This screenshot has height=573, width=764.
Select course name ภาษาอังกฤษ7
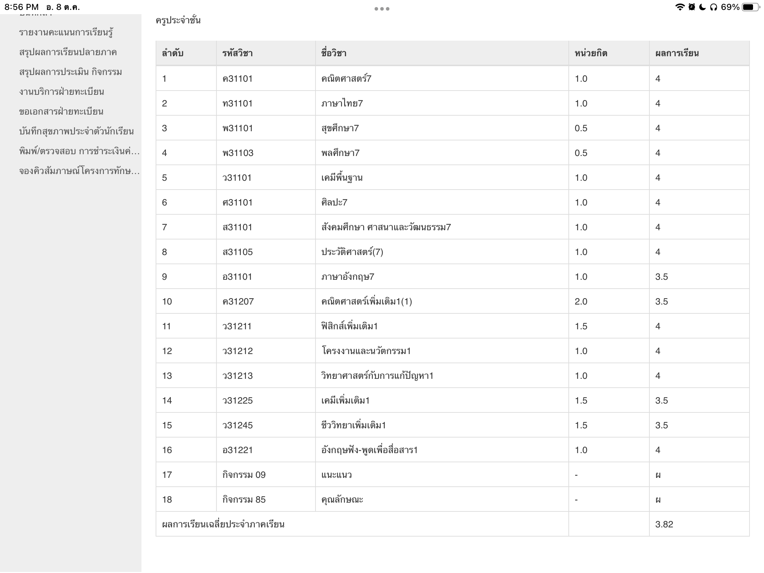[x=348, y=277]
